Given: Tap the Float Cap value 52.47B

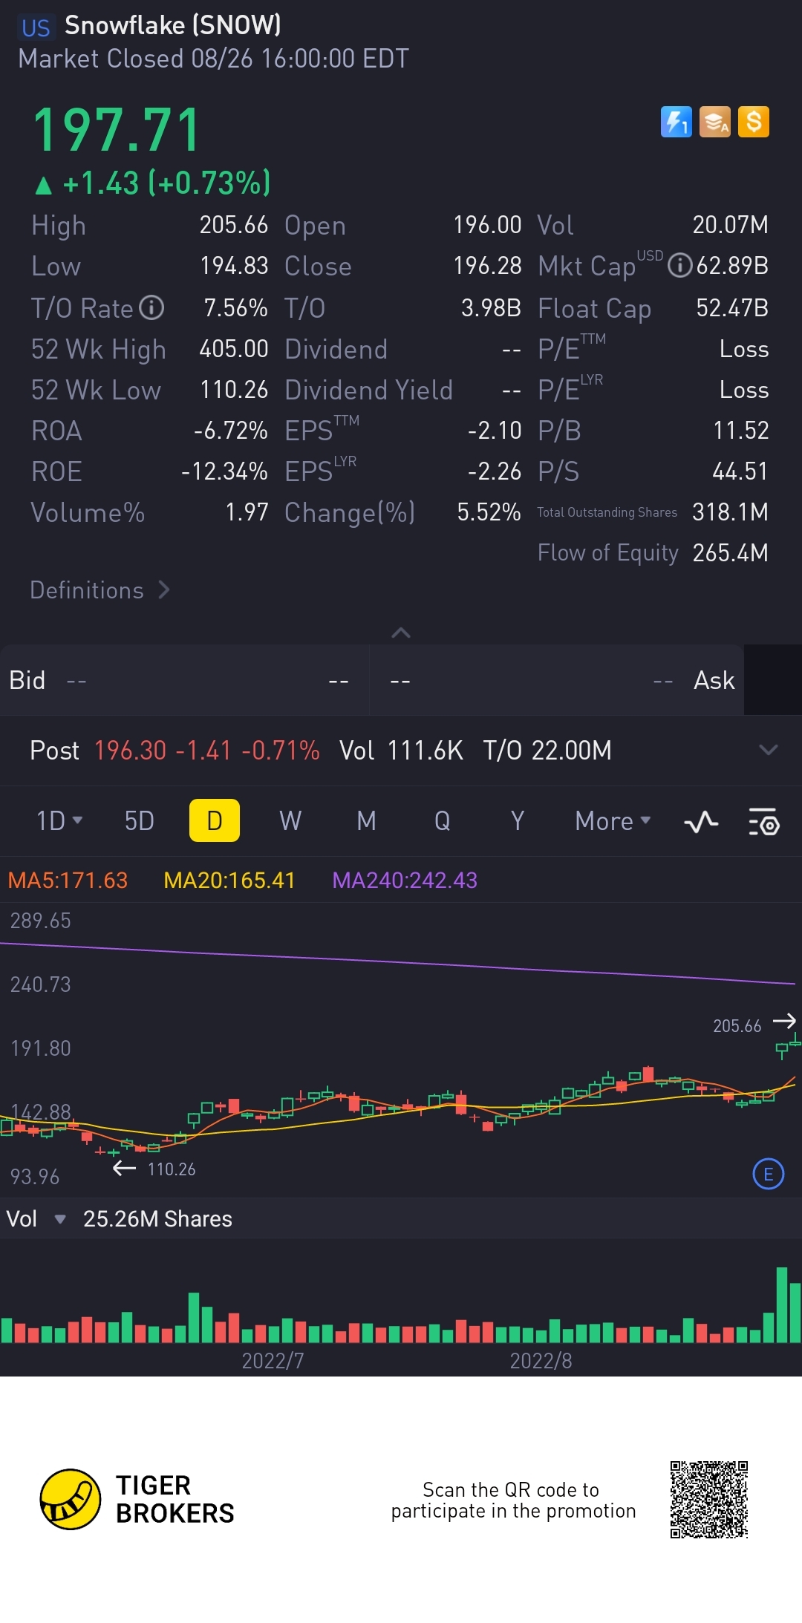Looking at the screenshot, I should click(732, 308).
